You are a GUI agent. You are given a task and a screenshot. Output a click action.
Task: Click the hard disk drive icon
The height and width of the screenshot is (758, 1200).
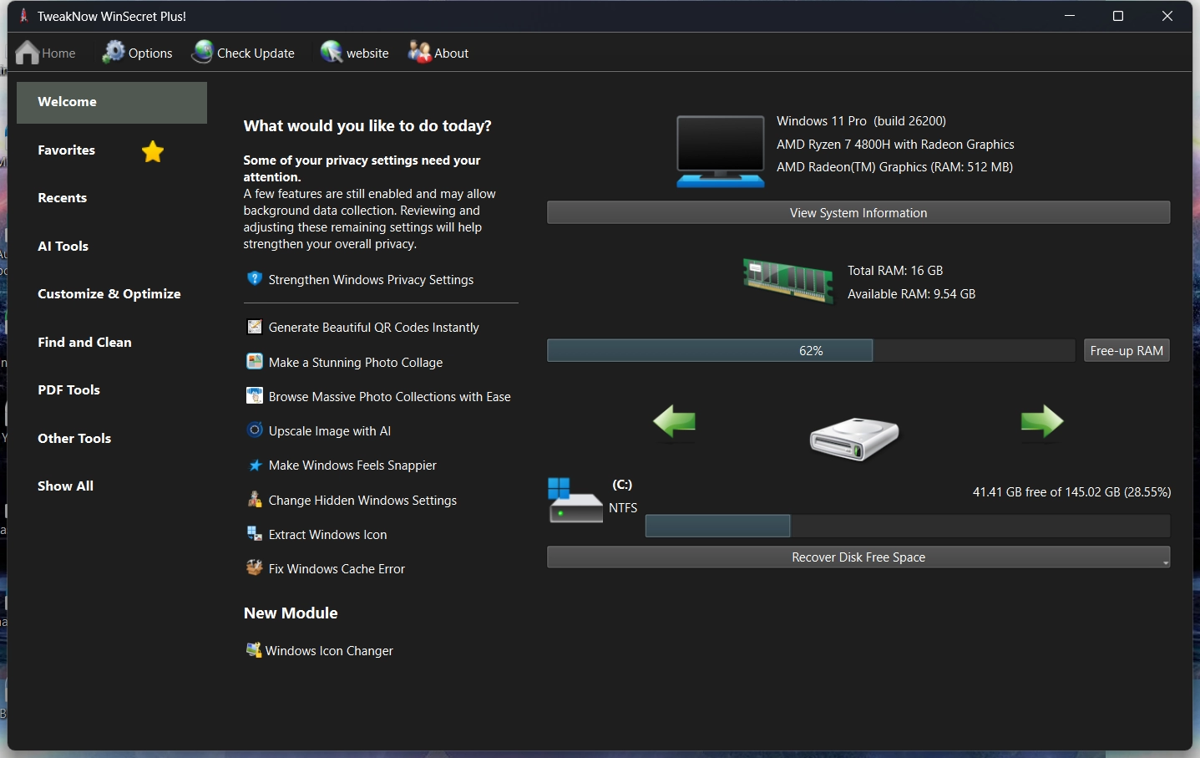pyautogui.click(x=854, y=438)
